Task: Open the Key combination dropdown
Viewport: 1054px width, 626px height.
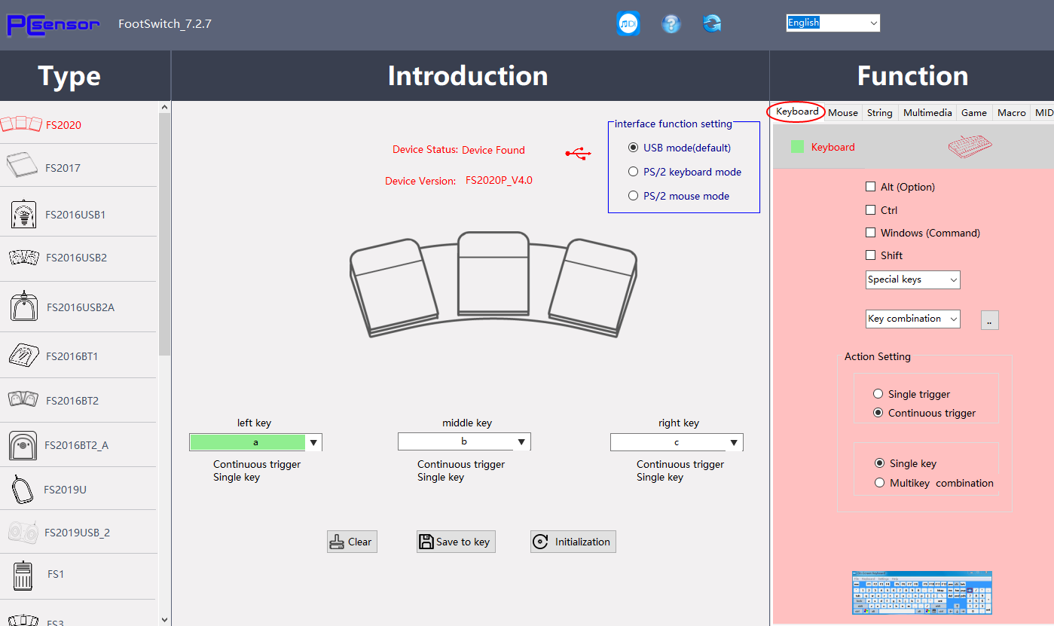Action: (913, 319)
